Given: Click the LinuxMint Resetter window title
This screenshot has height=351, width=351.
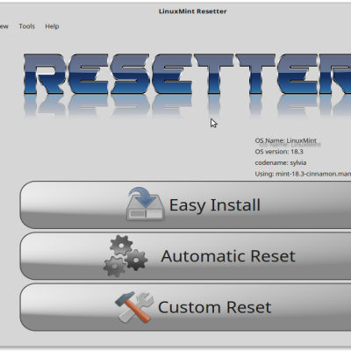Looking at the screenshot, I should pyautogui.click(x=192, y=11).
